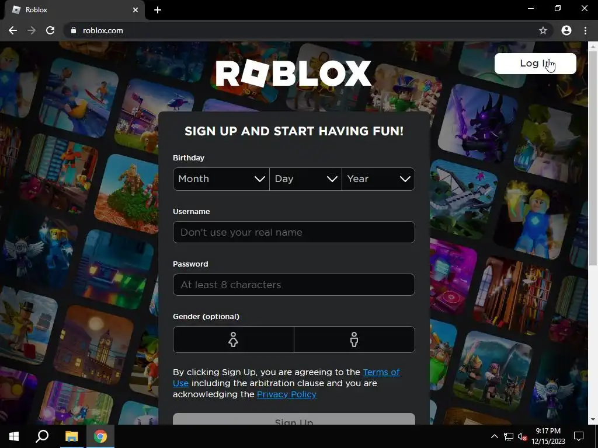Open the Month birthday dropdown
This screenshot has height=448, width=598.
point(221,179)
